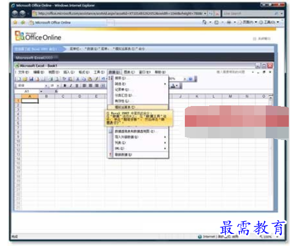Click the IE Feeds icon

217,22
